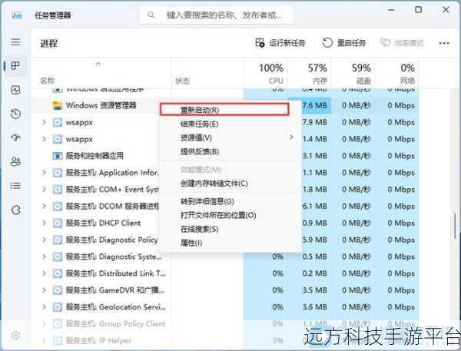Open Startup apps page from the sidebar
The height and width of the screenshot is (351, 461).
(x=15, y=137)
